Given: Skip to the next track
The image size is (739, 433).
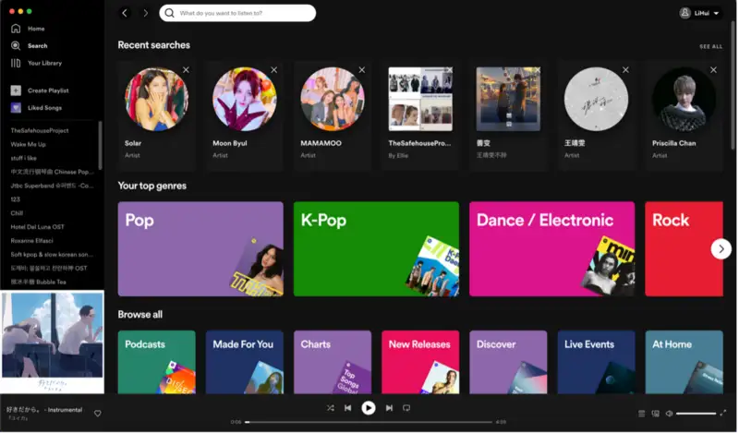Looking at the screenshot, I should 389,407.
